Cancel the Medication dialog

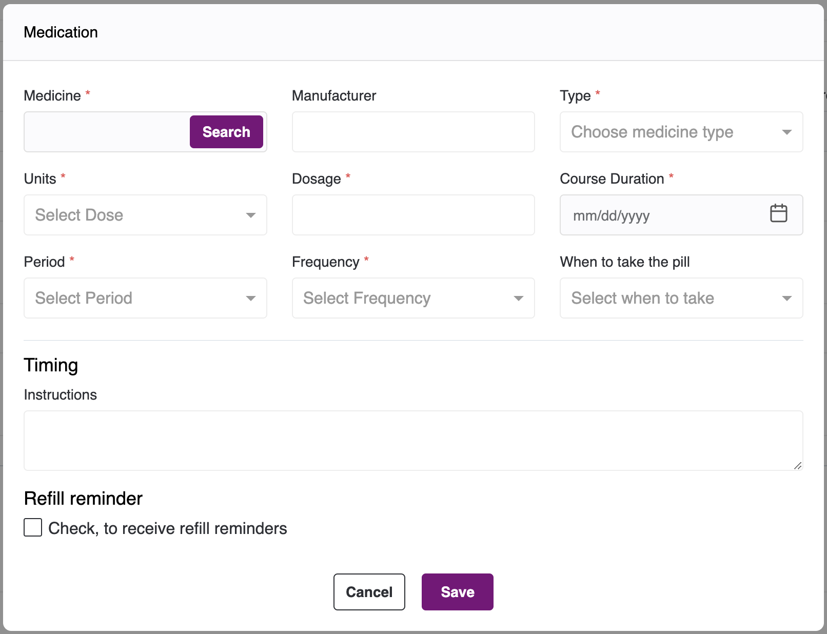click(x=369, y=592)
